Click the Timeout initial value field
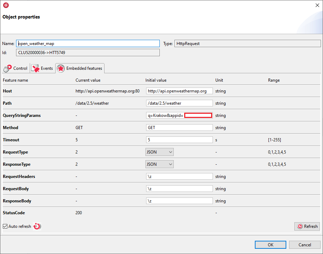The height and width of the screenshot is (254, 323). tap(179, 140)
